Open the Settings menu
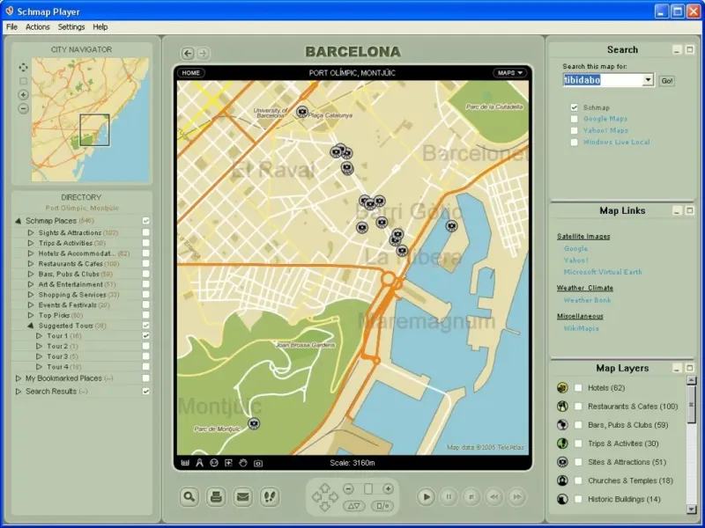Screen dimensions: 705x528 pyautogui.click(x=71, y=27)
